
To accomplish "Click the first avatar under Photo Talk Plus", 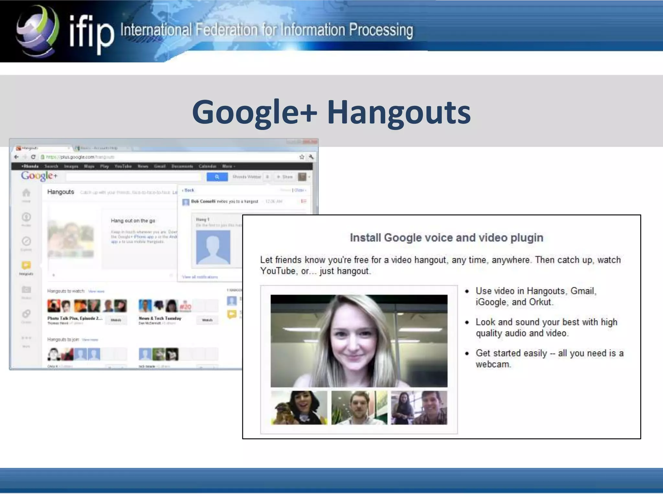I will click(x=53, y=306).
